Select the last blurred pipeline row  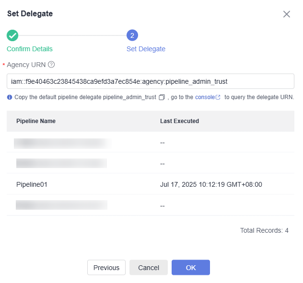(61, 205)
